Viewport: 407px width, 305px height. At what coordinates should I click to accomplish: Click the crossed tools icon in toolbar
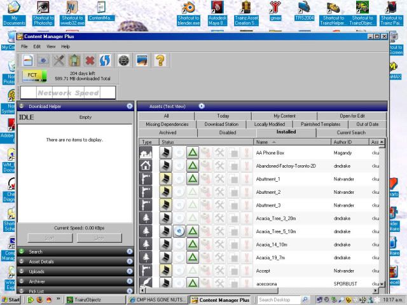pyautogui.click(x=59, y=60)
